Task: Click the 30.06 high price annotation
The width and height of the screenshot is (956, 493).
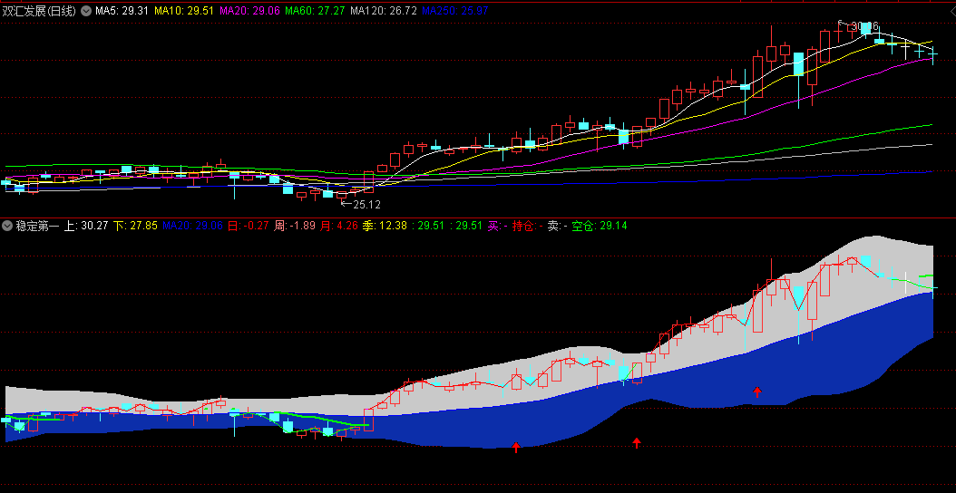Action: [x=864, y=26]
